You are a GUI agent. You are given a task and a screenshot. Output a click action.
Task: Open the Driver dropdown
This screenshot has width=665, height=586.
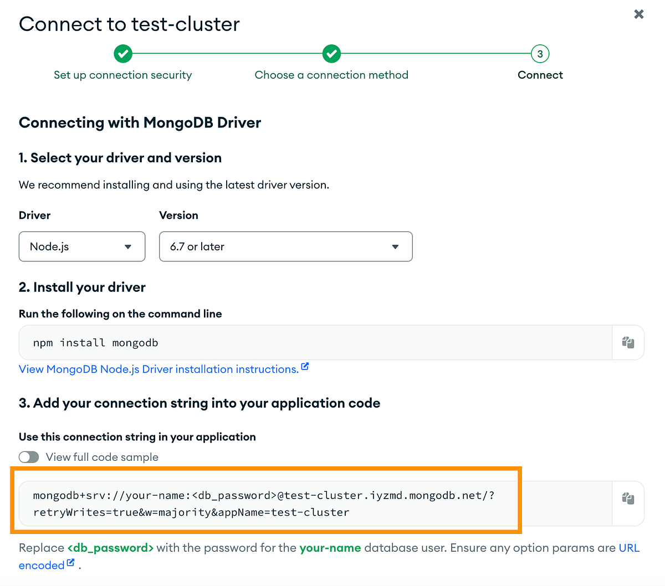tap(81, 246)
